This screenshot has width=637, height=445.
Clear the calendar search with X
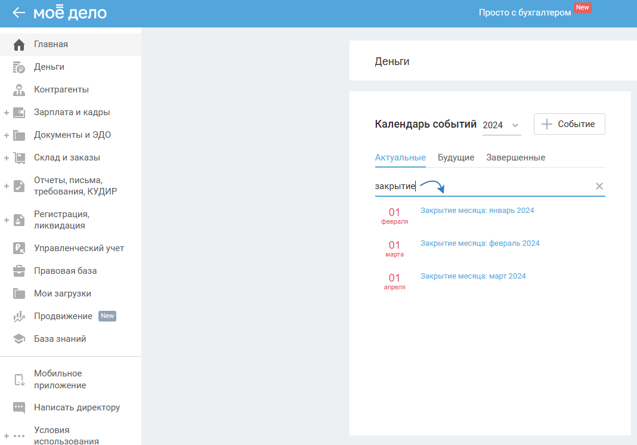(599, 186)
